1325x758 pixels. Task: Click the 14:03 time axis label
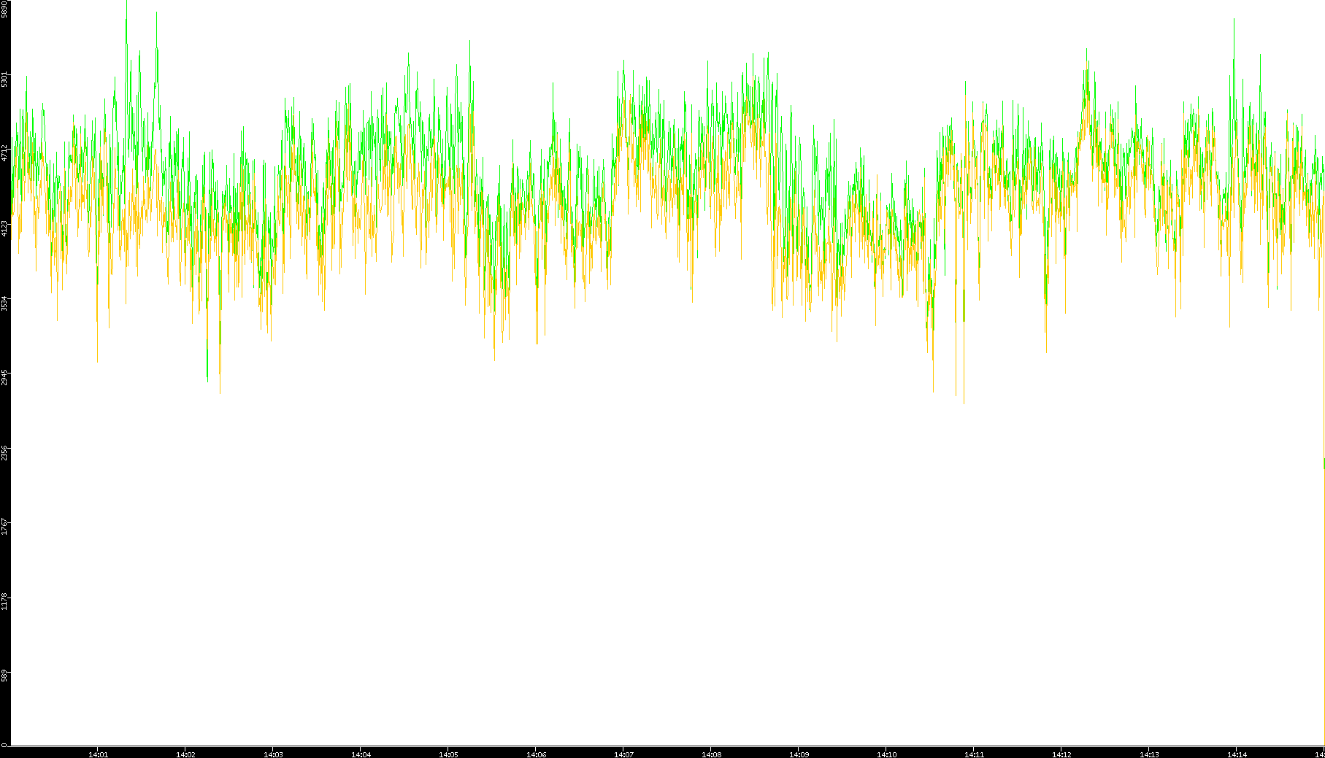[x=273, y=754]
